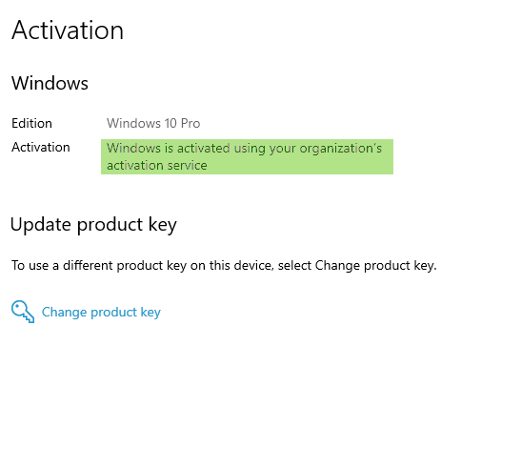Click the Activation row label under Edition
The height and width of the screenshot is (468, 521).
click(x=41, y=147)
